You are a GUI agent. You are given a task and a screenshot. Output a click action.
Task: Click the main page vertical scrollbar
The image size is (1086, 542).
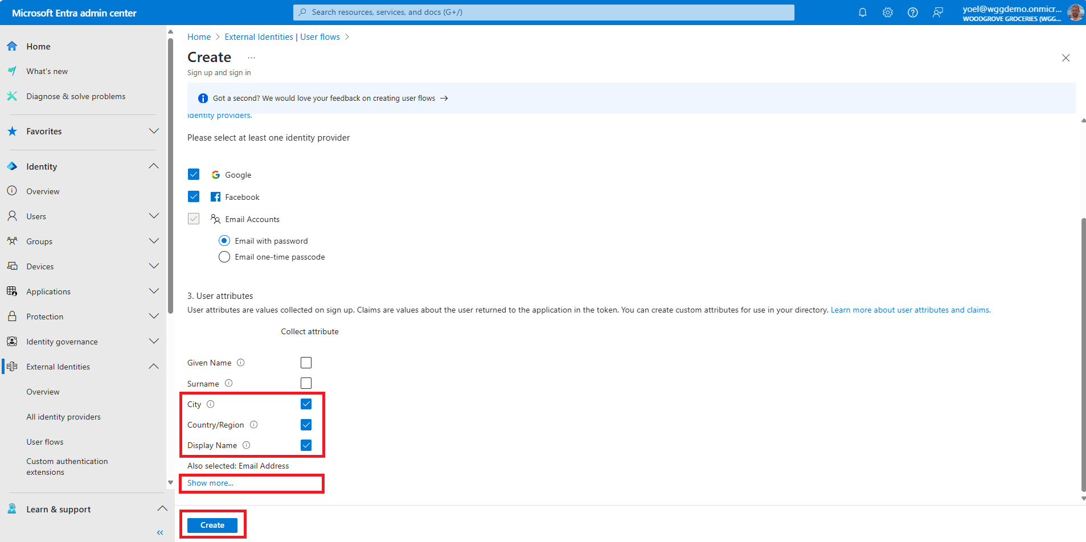coord(1083,353)
